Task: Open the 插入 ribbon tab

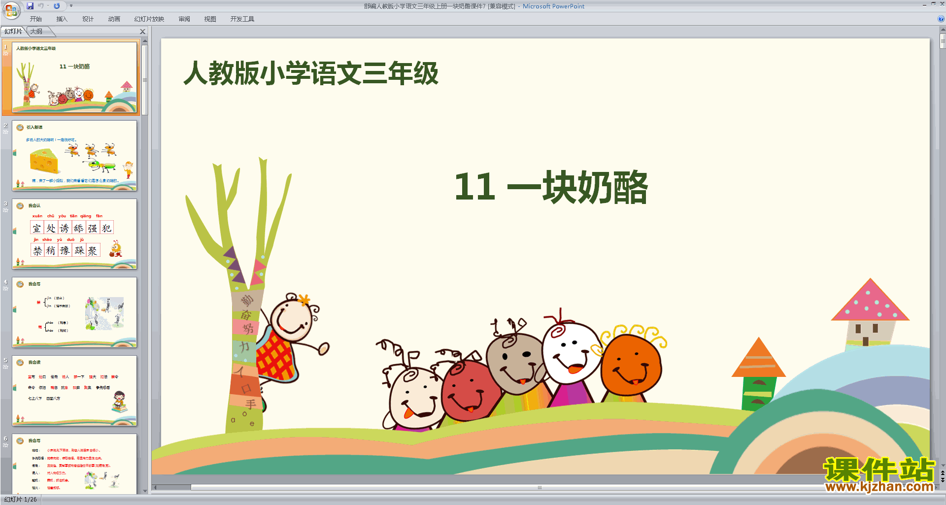Action: click(x=62, y=19)
